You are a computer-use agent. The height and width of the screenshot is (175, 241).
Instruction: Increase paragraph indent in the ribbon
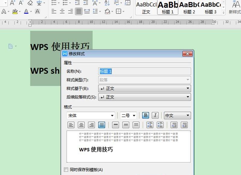tap(85, 3)
